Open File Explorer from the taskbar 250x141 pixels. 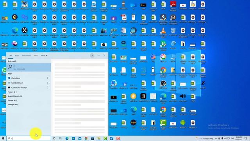pos(99,138)
